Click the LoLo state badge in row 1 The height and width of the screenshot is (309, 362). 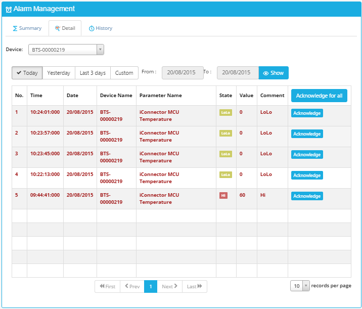tap(225, 112)
